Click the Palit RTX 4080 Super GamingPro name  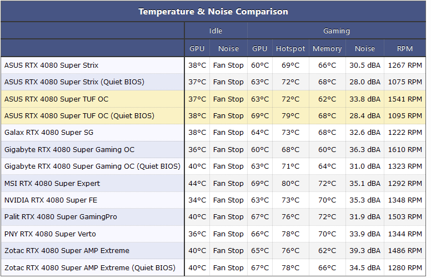tap(61, 217)
